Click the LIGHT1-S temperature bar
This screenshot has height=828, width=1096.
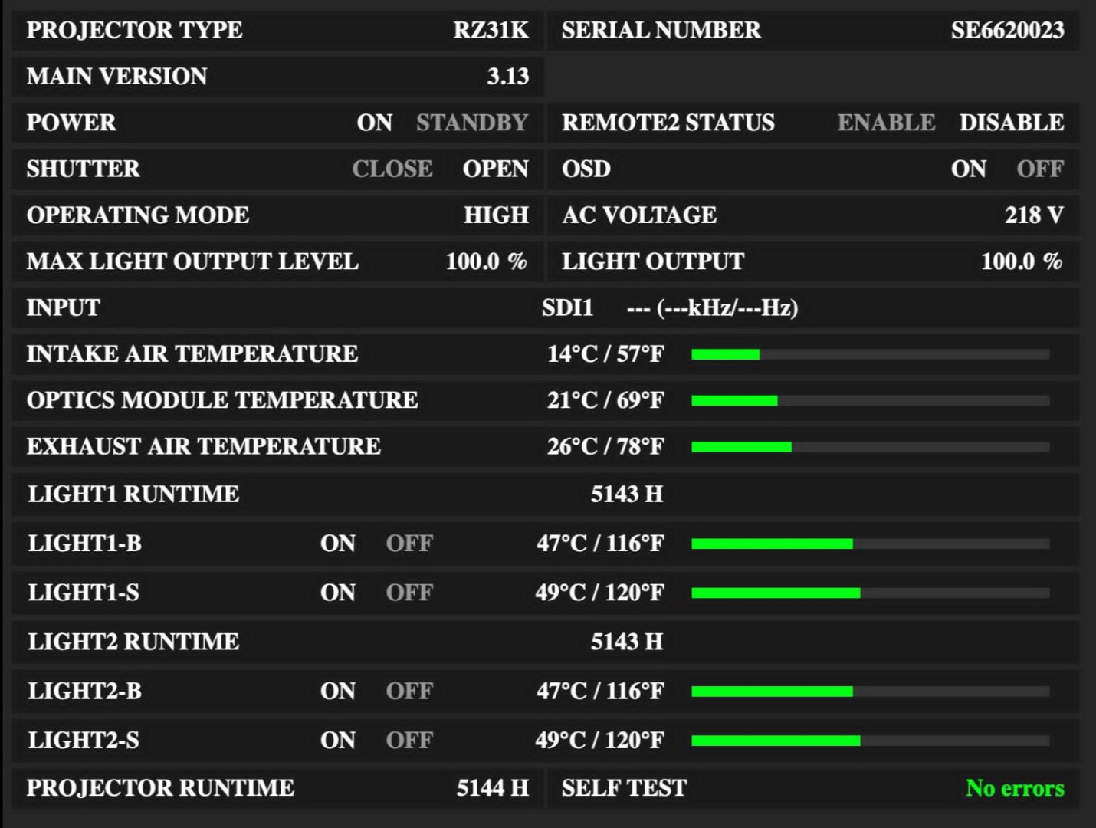[870, 593]
